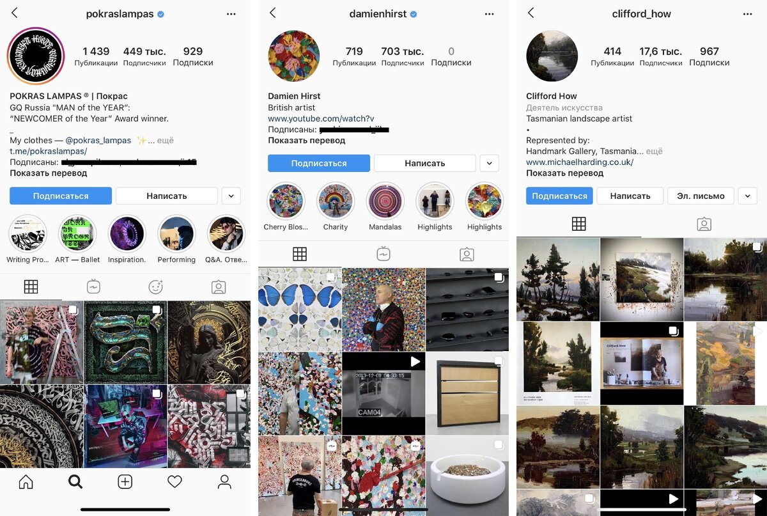Expand chevron beside Эл. письмо button
767x516 pixels.
click(747, 196)
